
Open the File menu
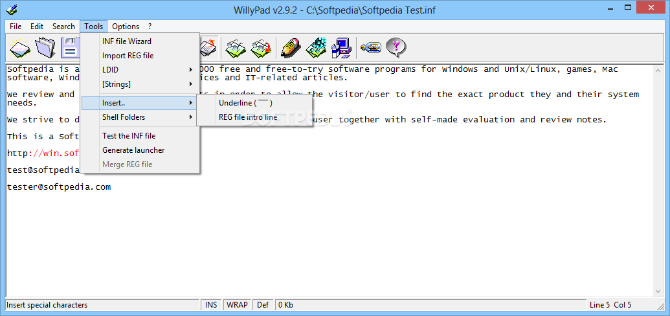16,27
